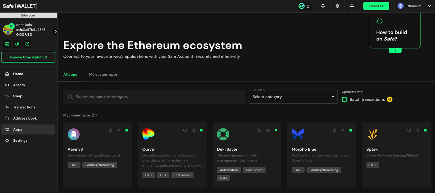Switch to My custom apps tab

[x=103, y=74]
